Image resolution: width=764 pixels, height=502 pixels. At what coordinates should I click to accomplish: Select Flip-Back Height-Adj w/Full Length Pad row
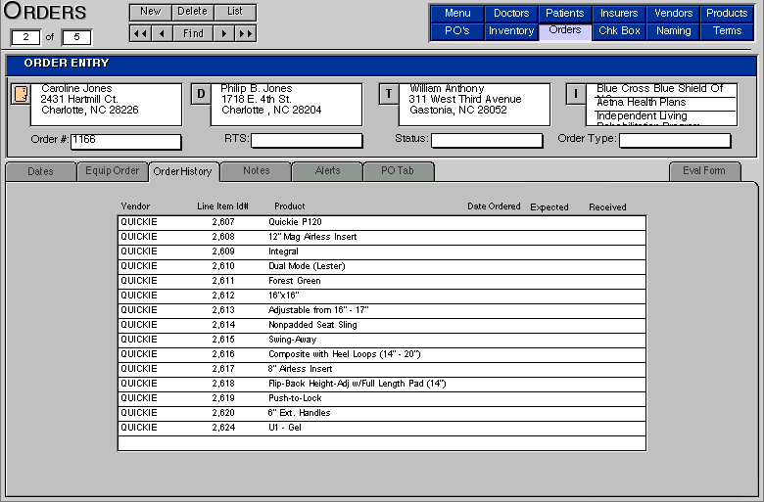pos(382,384)
